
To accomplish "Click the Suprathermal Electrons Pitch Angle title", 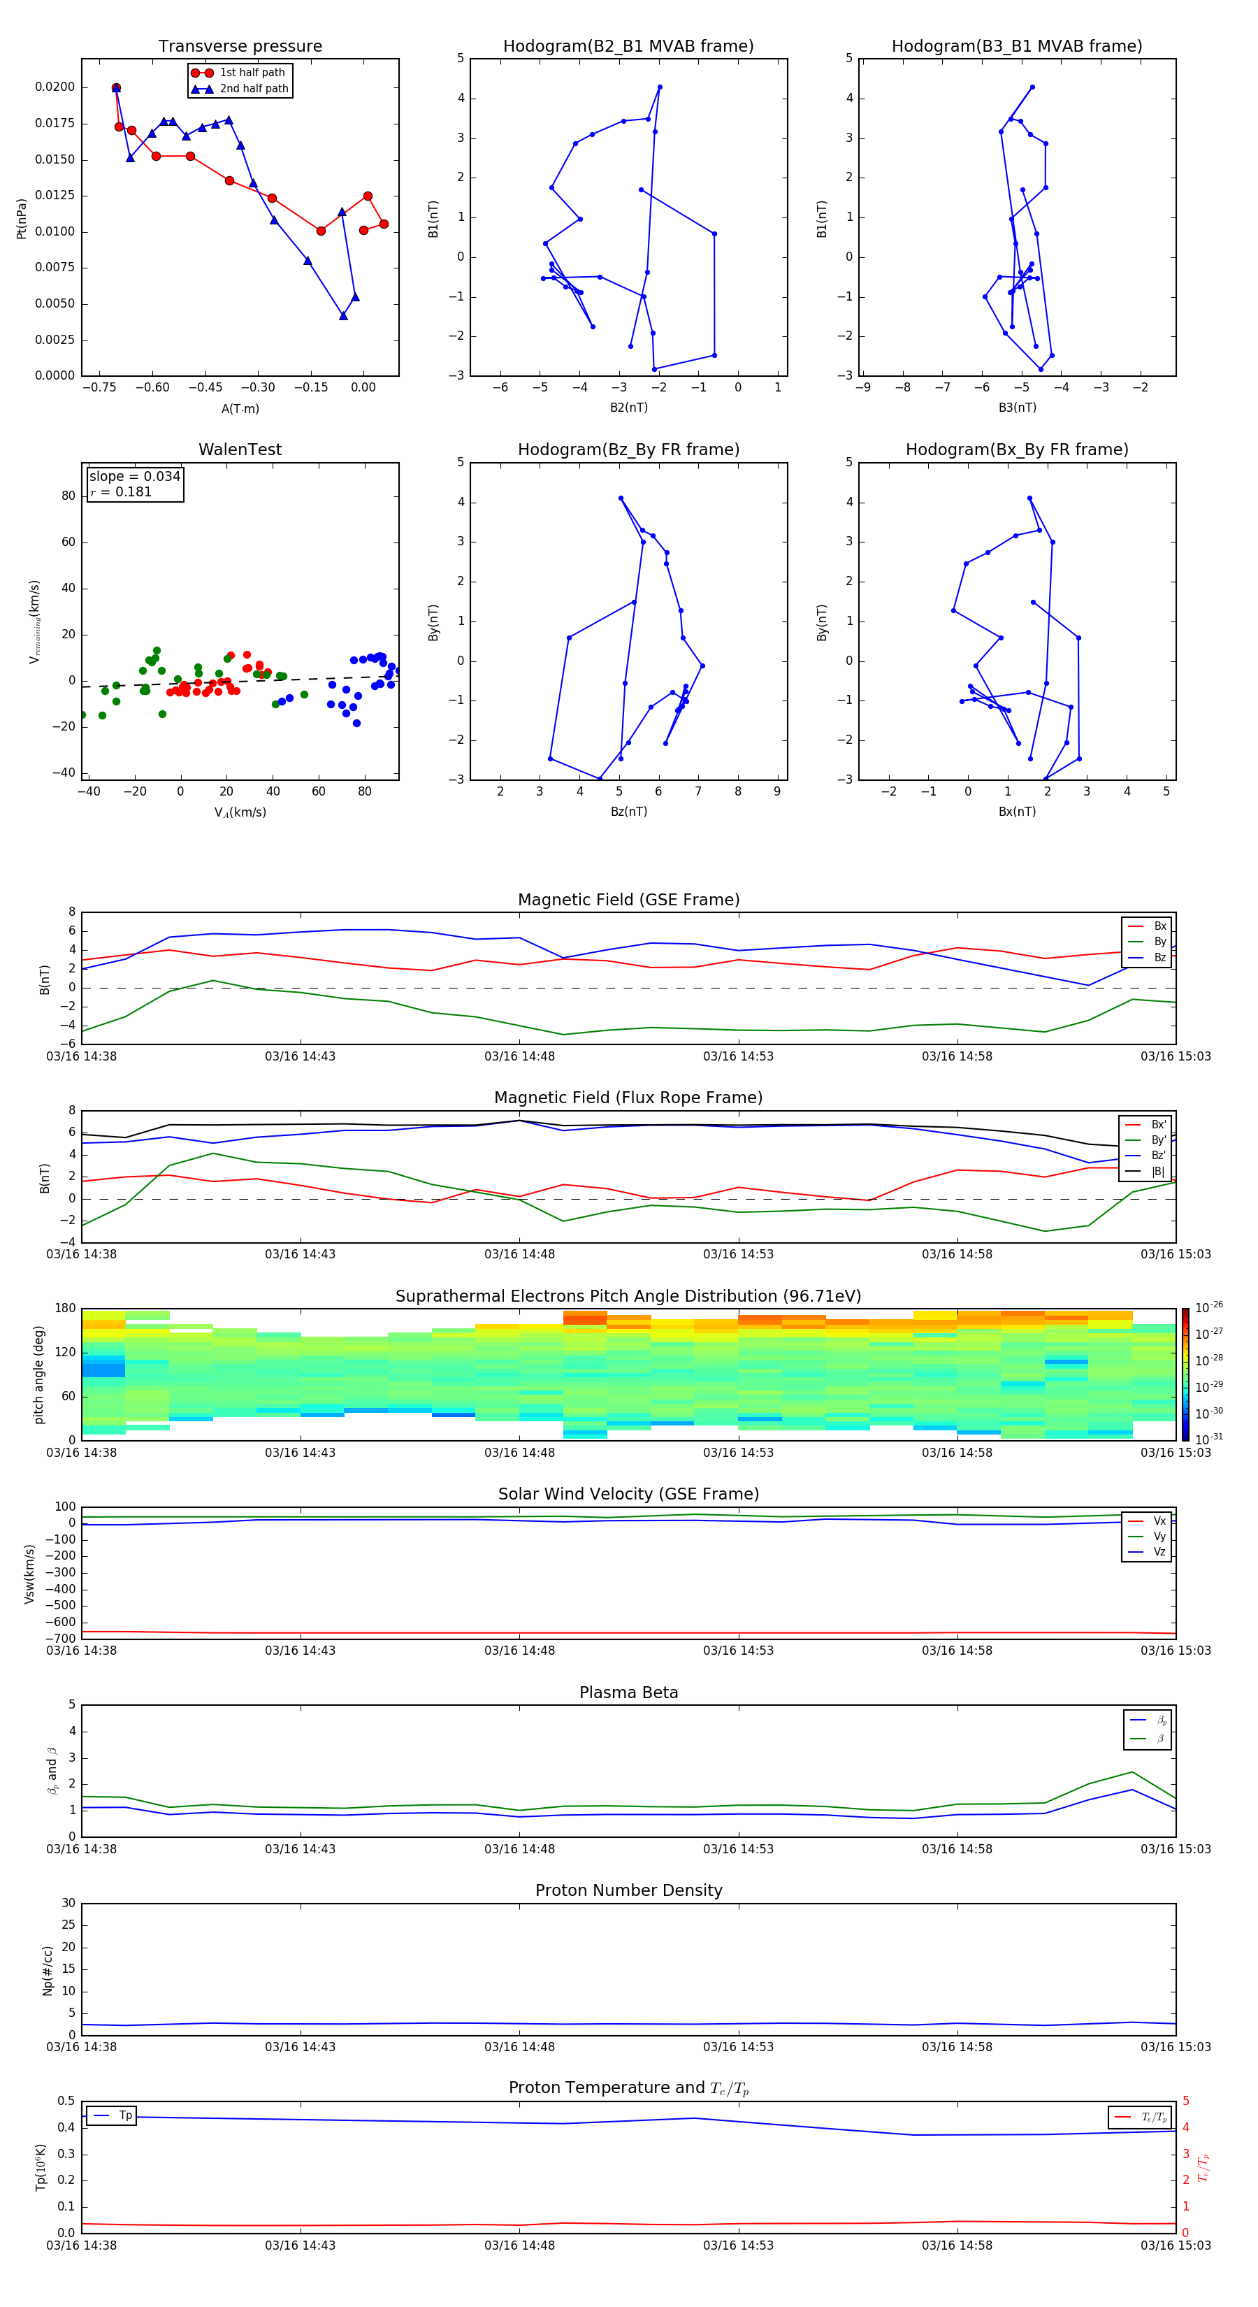I will coord(628,1297).
